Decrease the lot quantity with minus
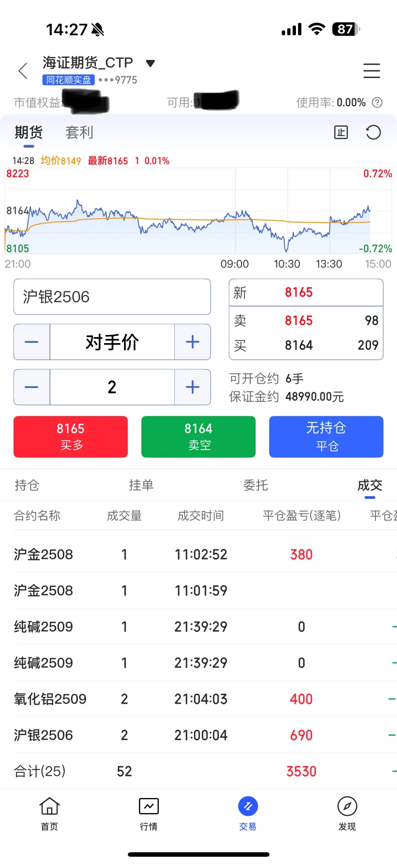This screenshot has height=864, width=397. pos(32,387)
